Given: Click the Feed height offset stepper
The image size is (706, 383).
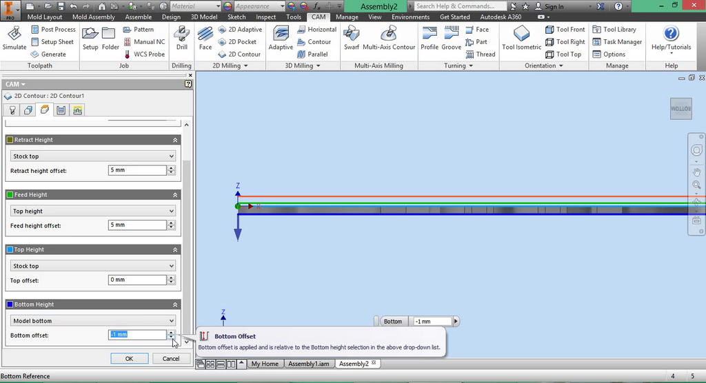Looking at the screenshot, I should [171, 225].
